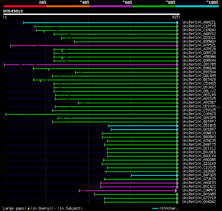Select UniRef100_Q01B87 label
The width and height of the screenshot is (222, 211).
pyautogui.click(x=199, y=129)
